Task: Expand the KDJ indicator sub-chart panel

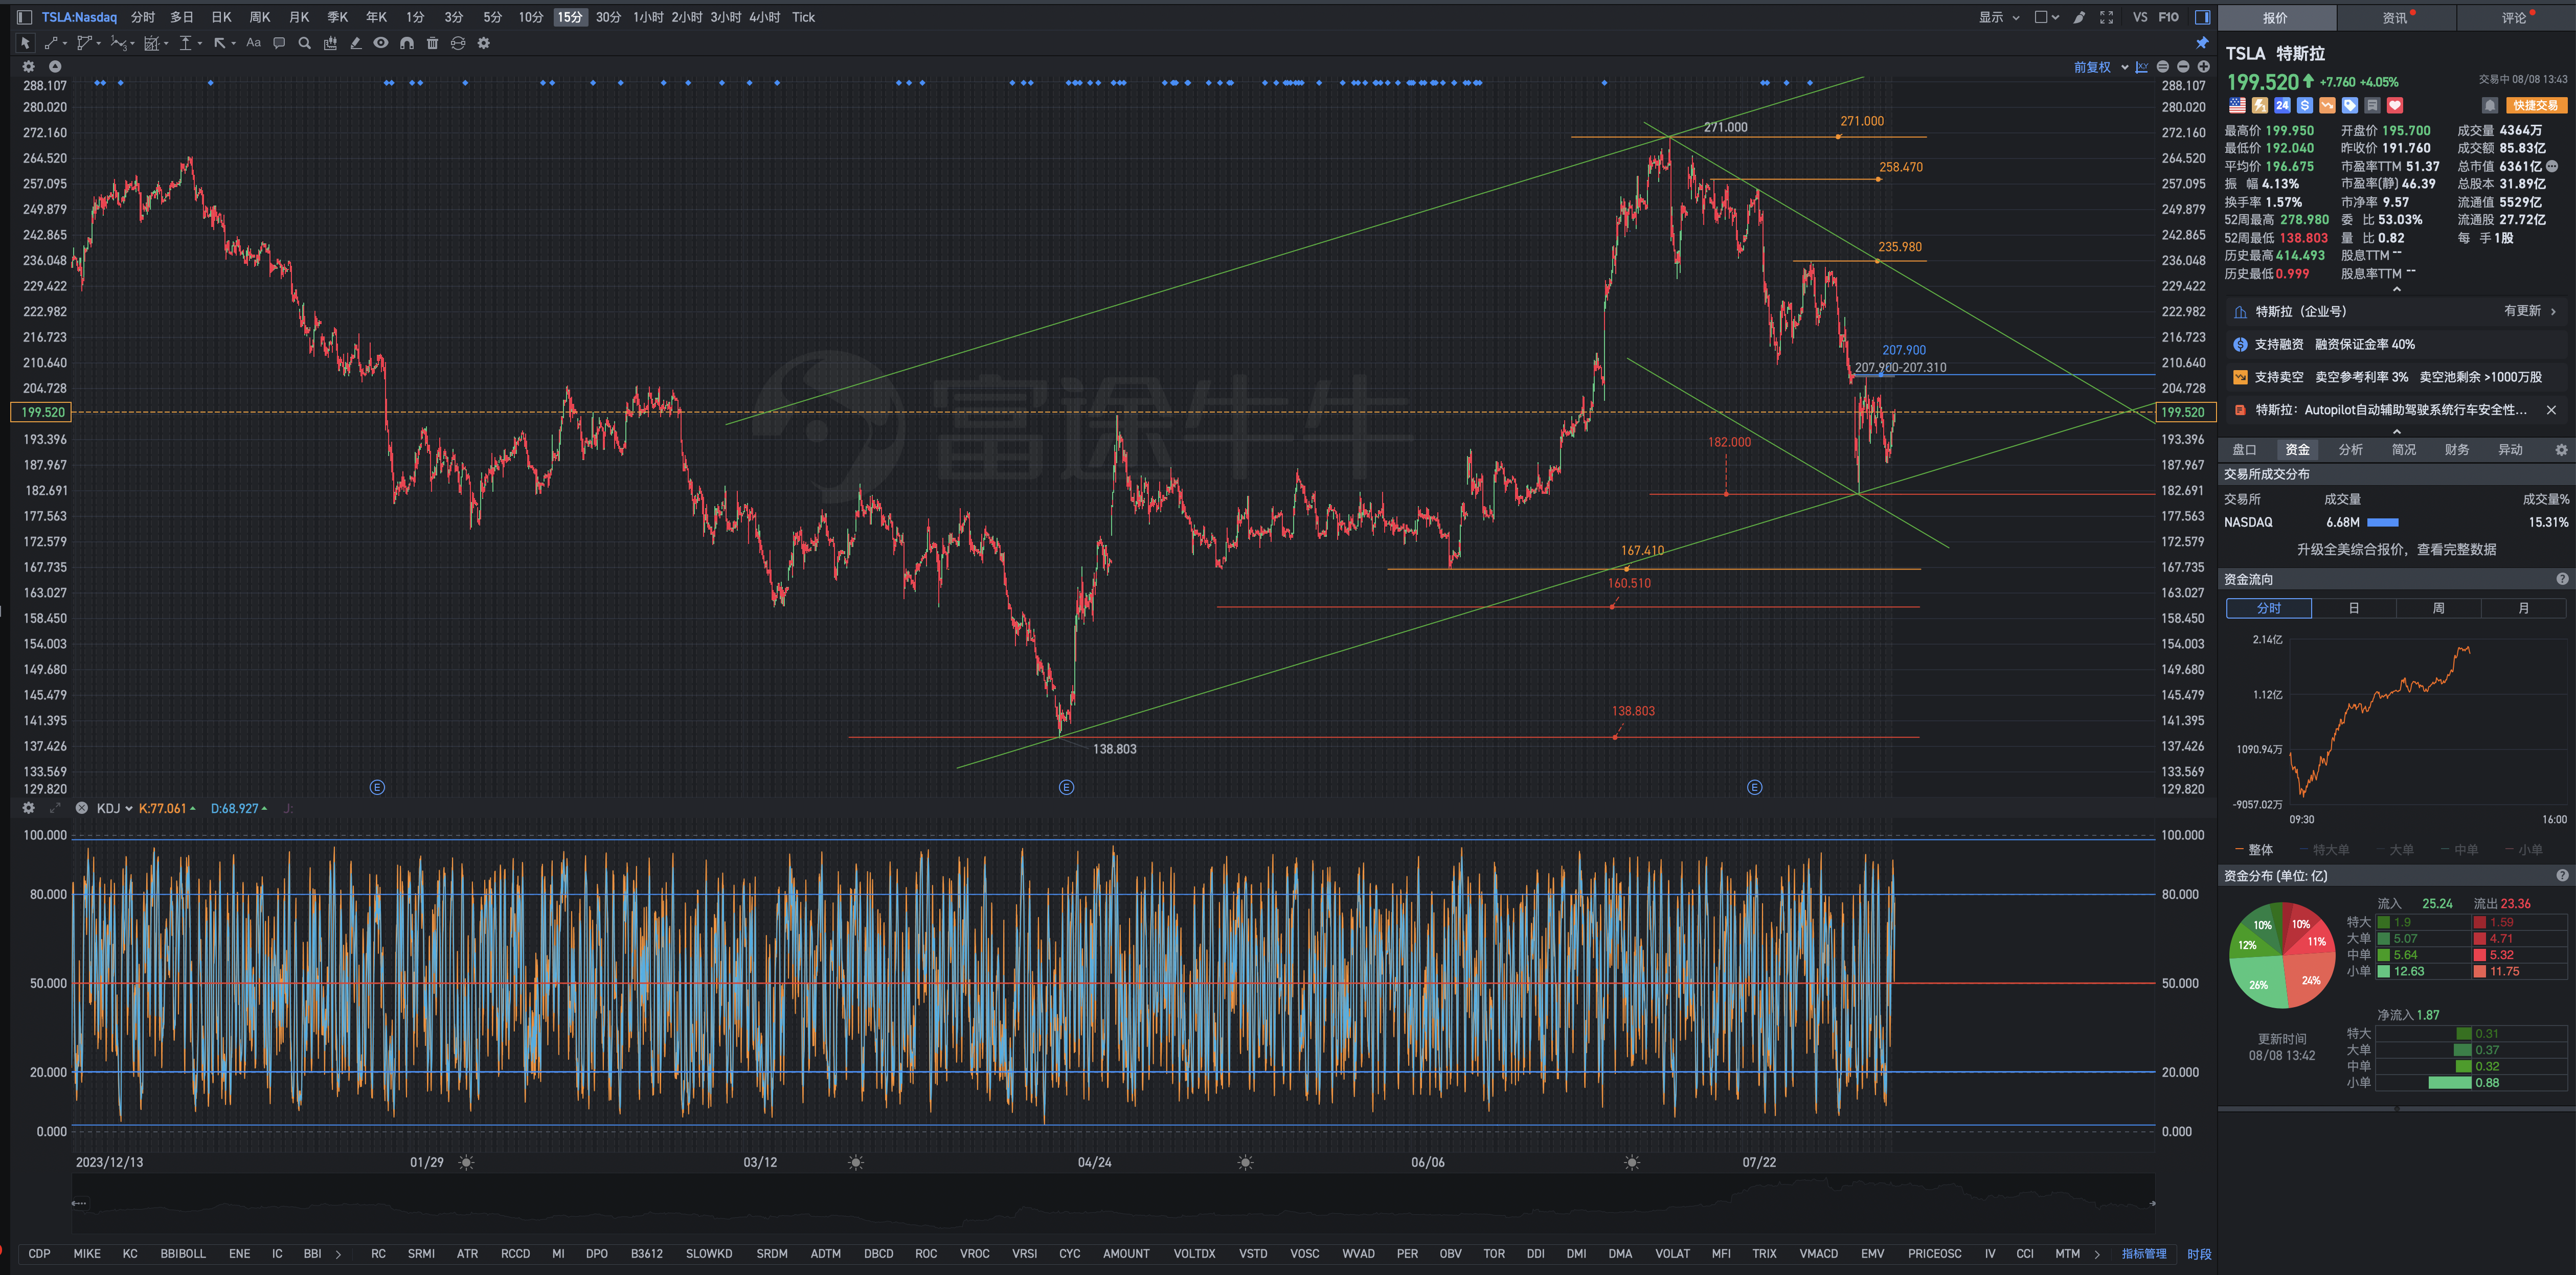Action: pos(55,808)
